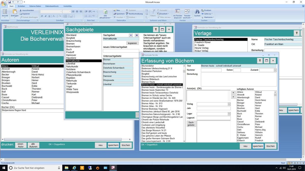This screenshot has height=171, width=305.
Task: Click the '>' remove author arrow button
Action: (234, 97)
